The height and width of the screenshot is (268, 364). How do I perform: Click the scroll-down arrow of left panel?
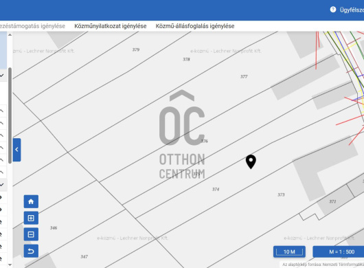tap(10, 265)
